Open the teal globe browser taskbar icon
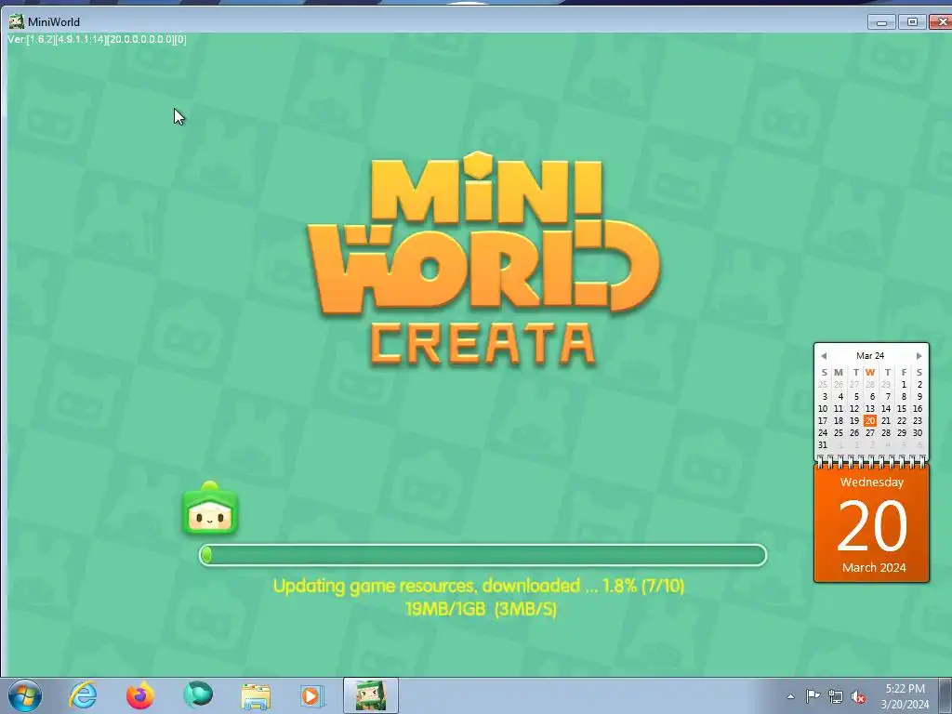This screenshot has width=952, height=714. click(x=198, y=695)
